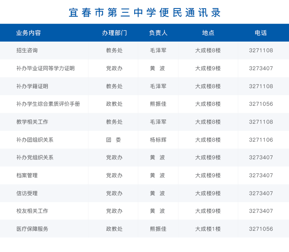The height and width of the screenshot is (252, 289).
Task: Select the 补办党组织关系 cell
Action: (35, 157)
